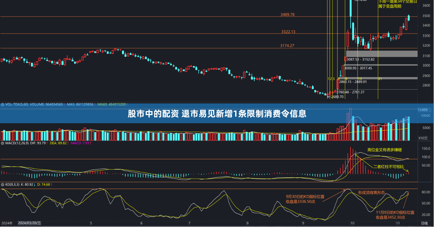Click month 5 on the time axis
Viewport: 434px width, 227px height.
click(x=91, y=223)
